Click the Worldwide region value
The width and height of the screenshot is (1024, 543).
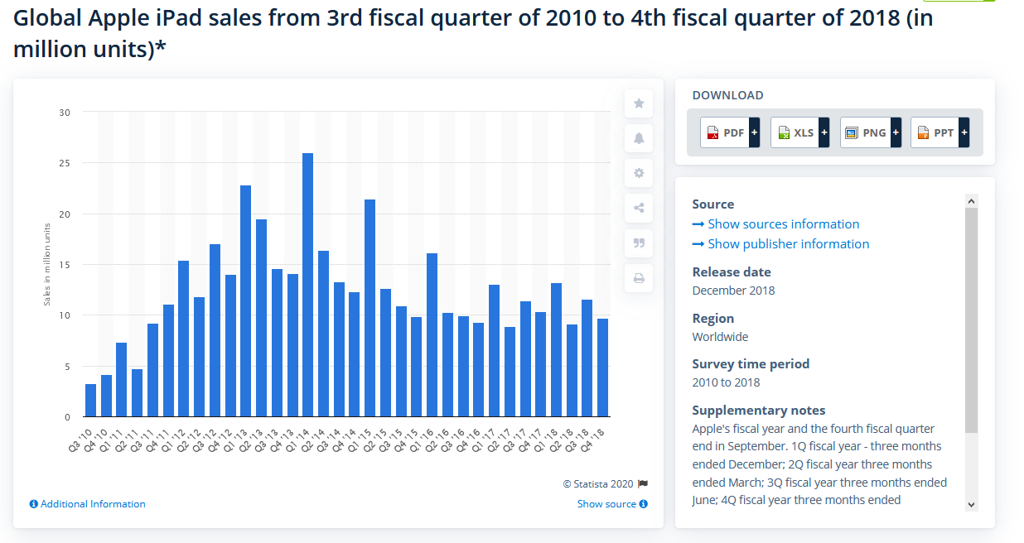pyautogui.click(x=720, y=337)
